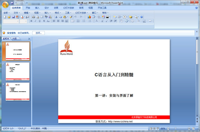Toggle text Shadow formatting
200x132 pixels.
[x=44, y=21]
